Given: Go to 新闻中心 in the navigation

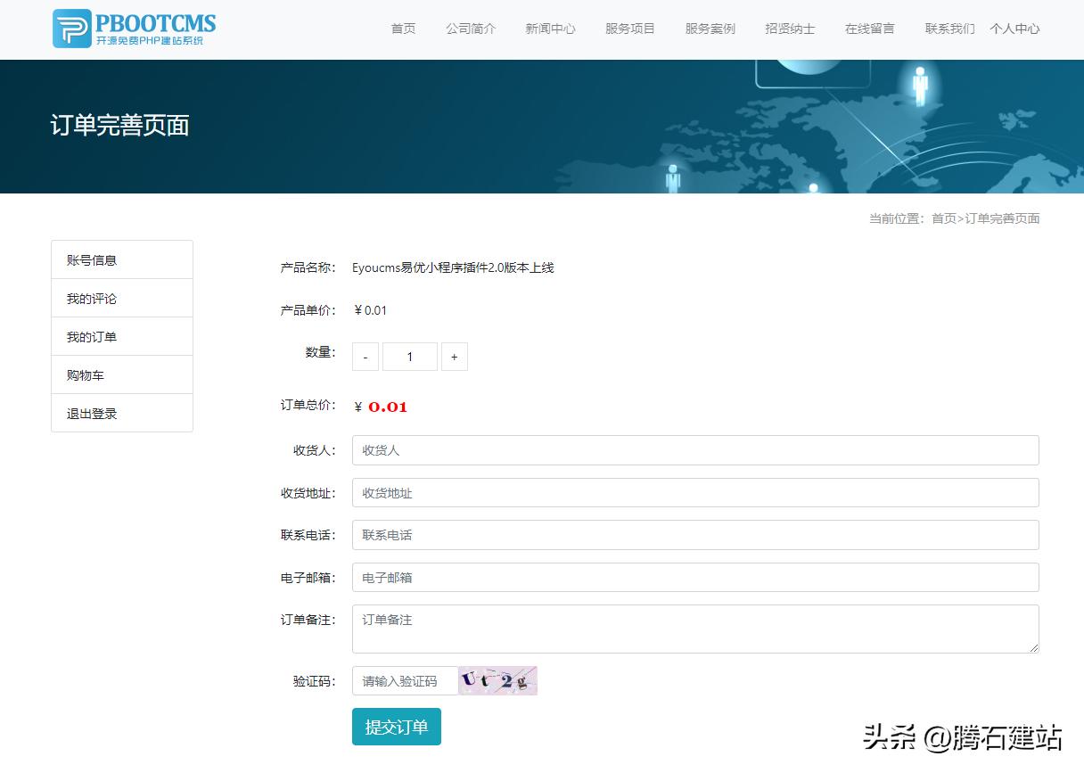Looking at the screenshot, I should (550, 29).
